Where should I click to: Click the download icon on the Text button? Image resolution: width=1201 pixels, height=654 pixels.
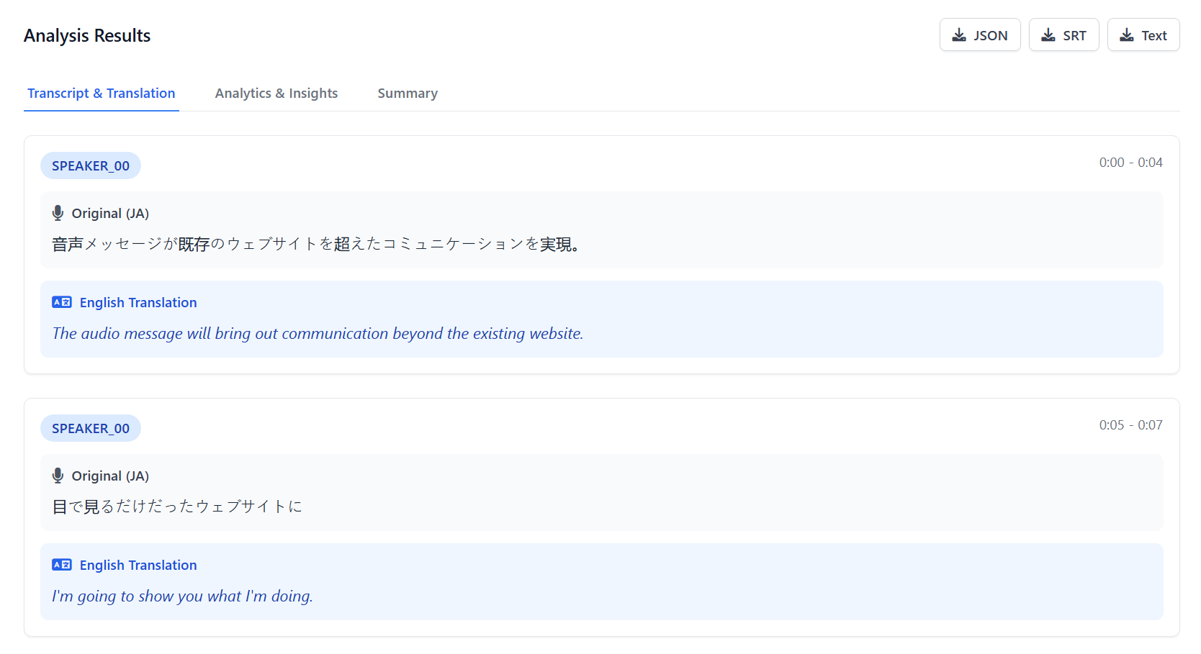pyautogui.click(x=1126, y=34)
